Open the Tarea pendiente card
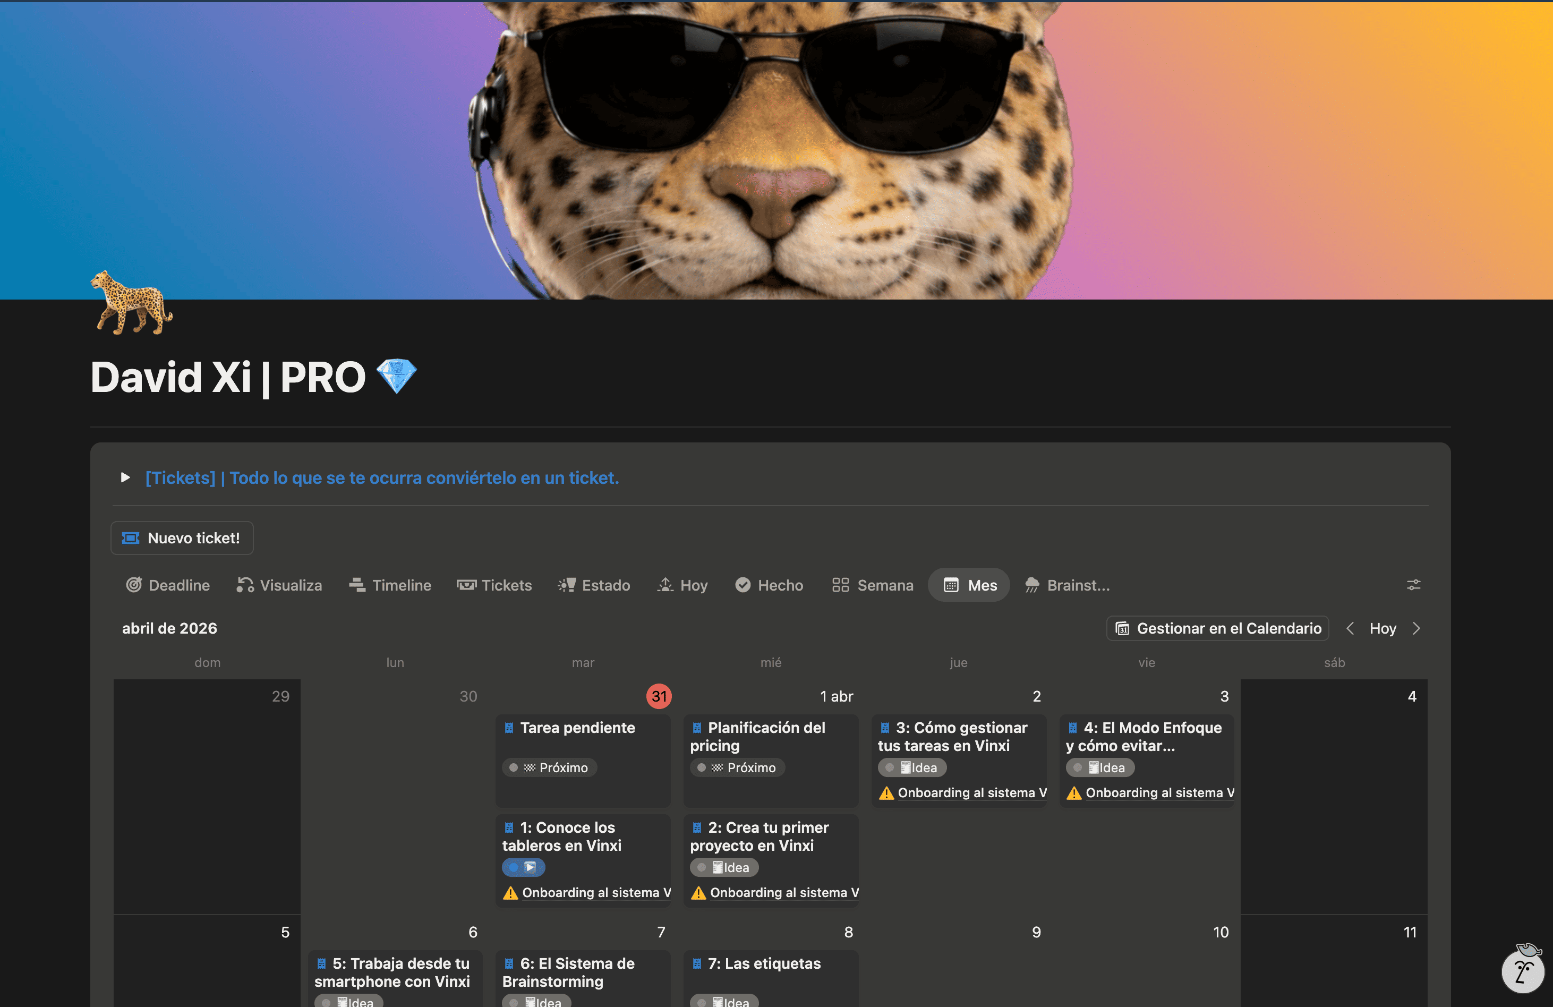This screenshot has height=1007, width=1553. click(x=583, y=761)
